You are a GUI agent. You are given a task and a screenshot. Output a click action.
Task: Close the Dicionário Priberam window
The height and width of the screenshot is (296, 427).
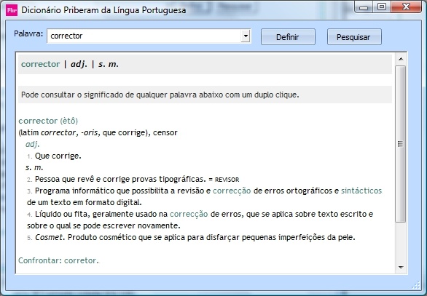[406, 7]
